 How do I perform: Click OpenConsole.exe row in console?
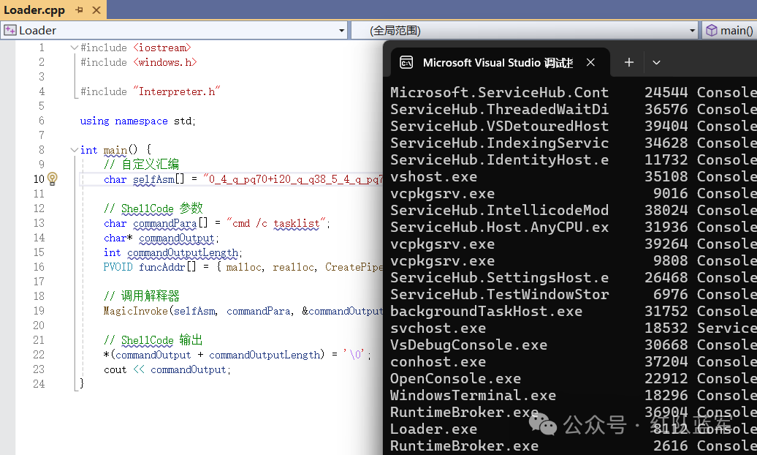point(456,378)
